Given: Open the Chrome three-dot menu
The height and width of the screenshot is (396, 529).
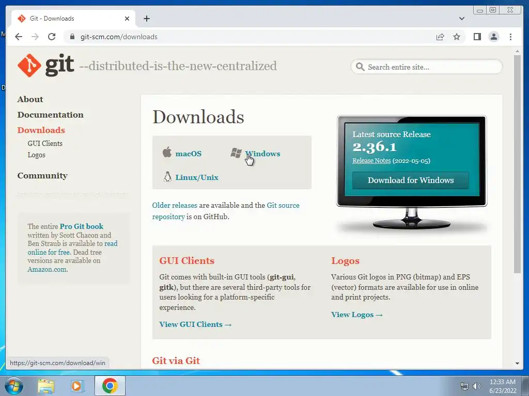Looking at the screenshot, I should coord(510,37).
